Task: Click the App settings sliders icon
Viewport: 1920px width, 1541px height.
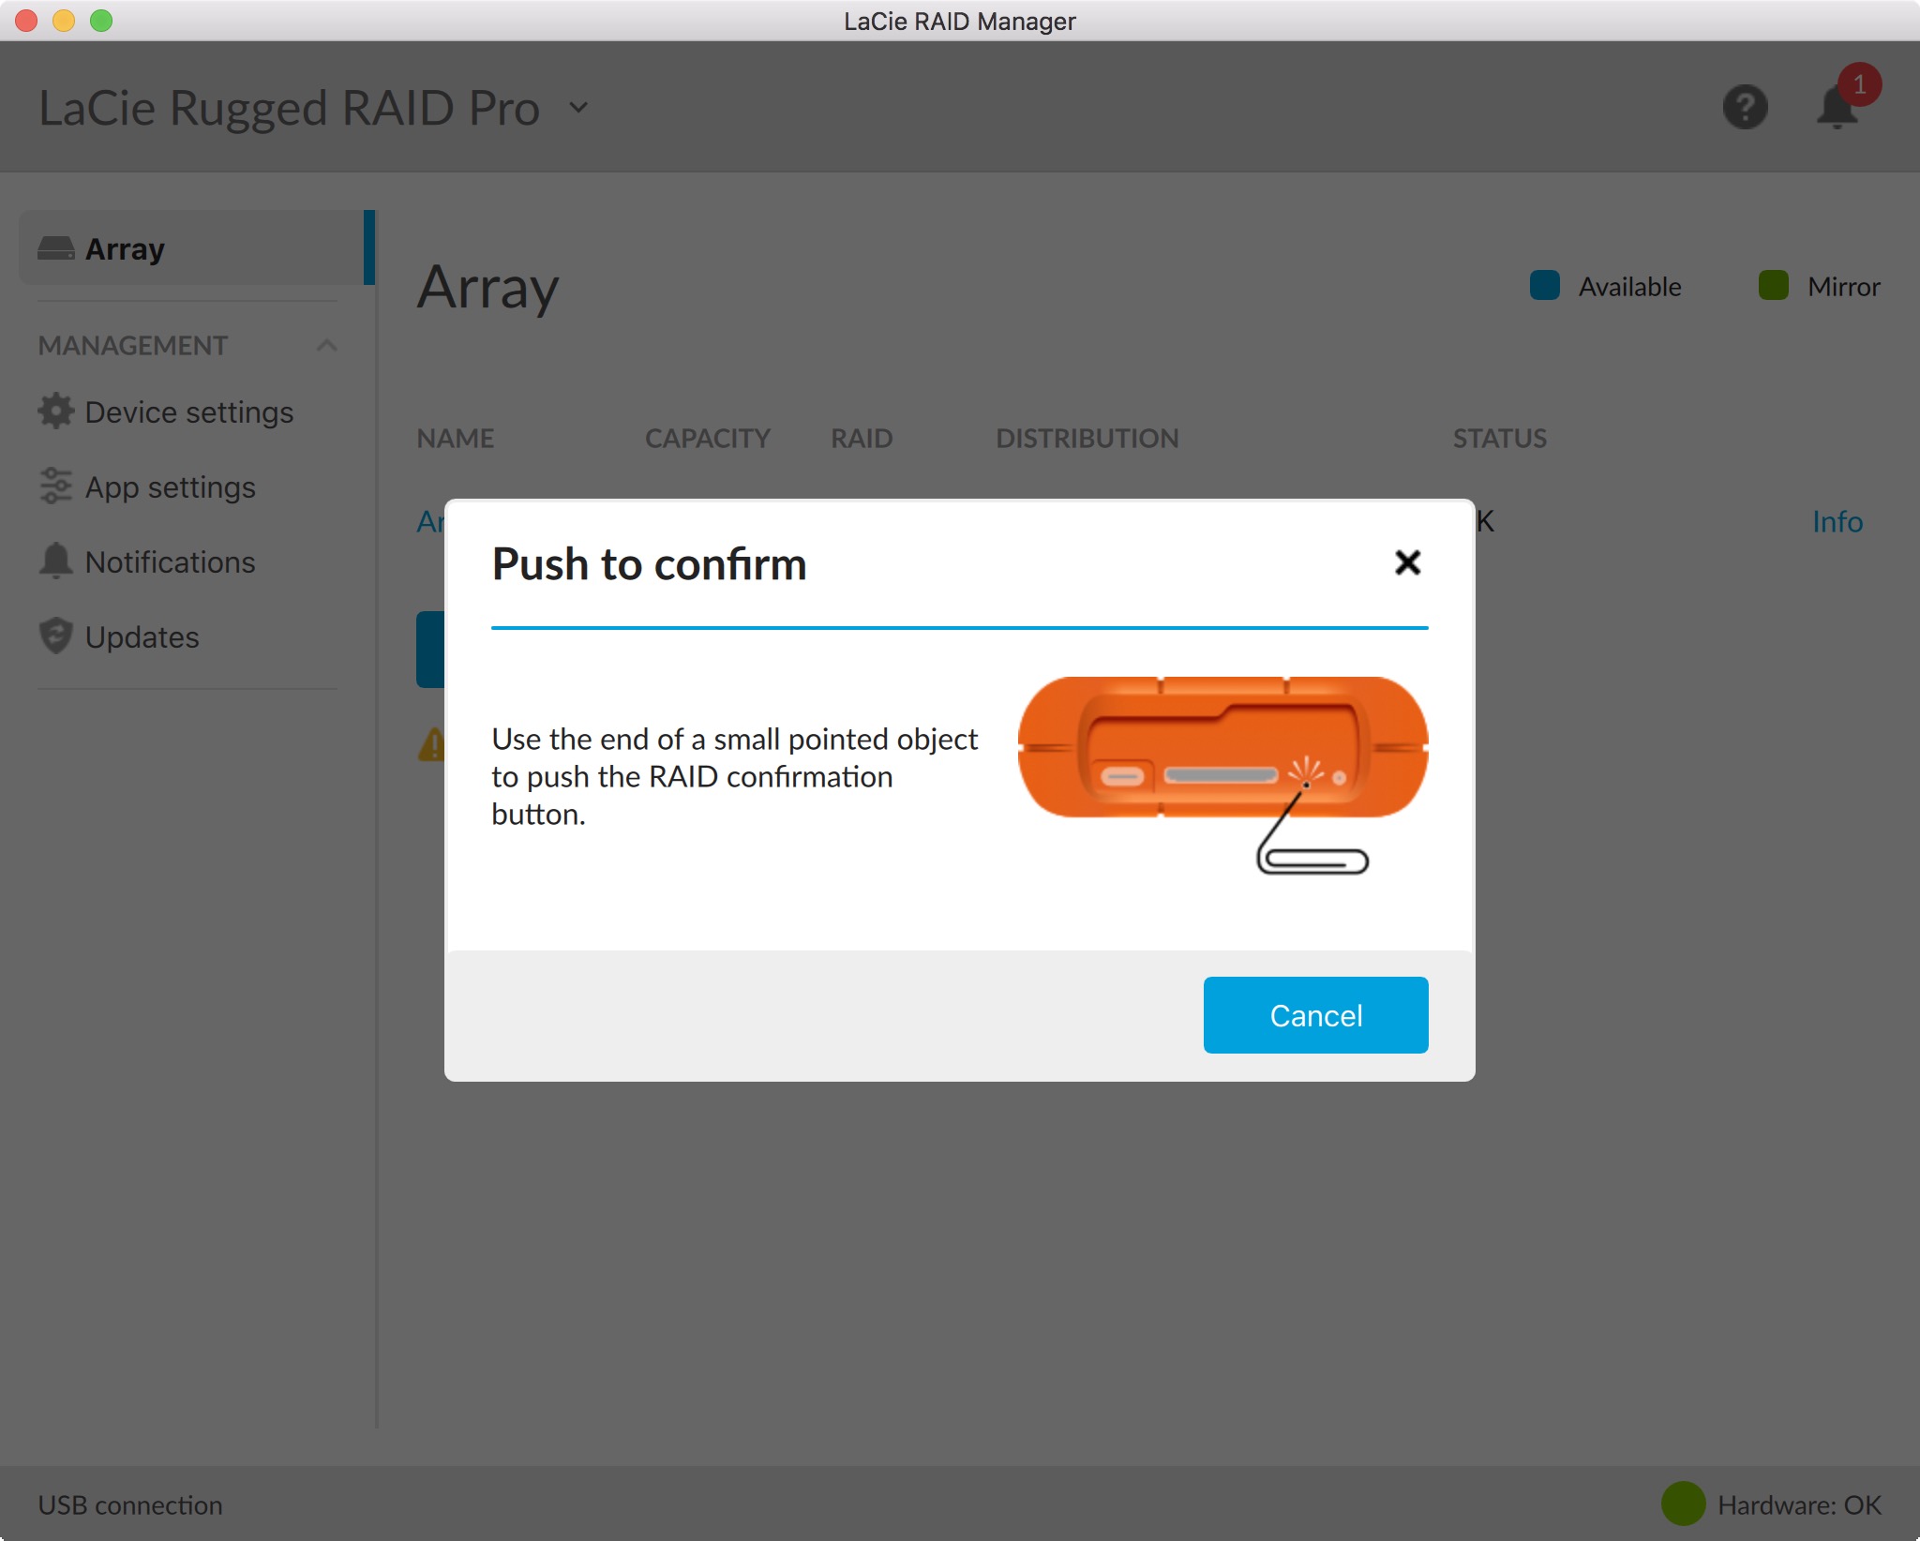Action: pyautogui.click(x=55, y=486)
